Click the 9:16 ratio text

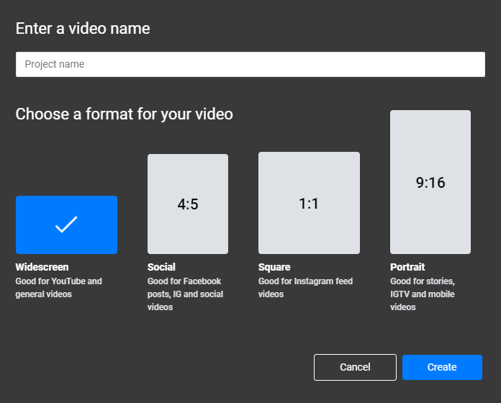pyautogui.click(x=430, y=183)
